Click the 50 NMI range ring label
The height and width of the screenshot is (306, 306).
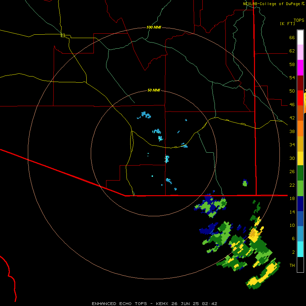(154, 90)
